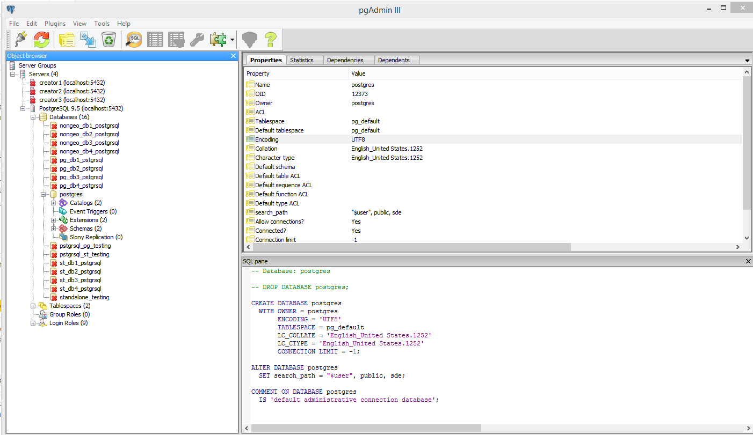Select the creator2 server entry
The height and width of the screenshot is (435, 753).
pyautogui.click(x=71, y=91)
